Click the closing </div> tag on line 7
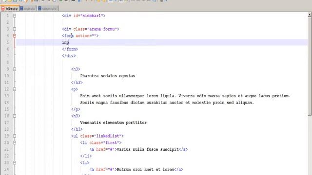The image size is (312, 175). 69,56
